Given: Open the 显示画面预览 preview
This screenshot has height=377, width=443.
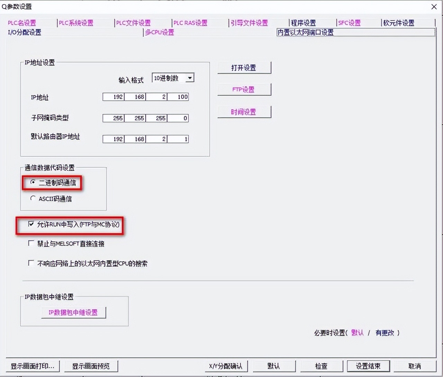Looking at the screenshot, I should pos(91,366).
